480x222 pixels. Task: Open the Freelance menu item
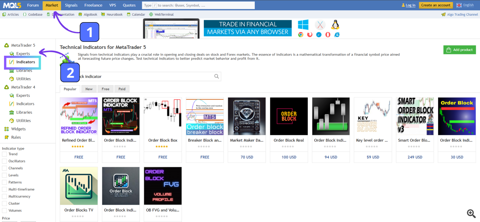[93, 5]
